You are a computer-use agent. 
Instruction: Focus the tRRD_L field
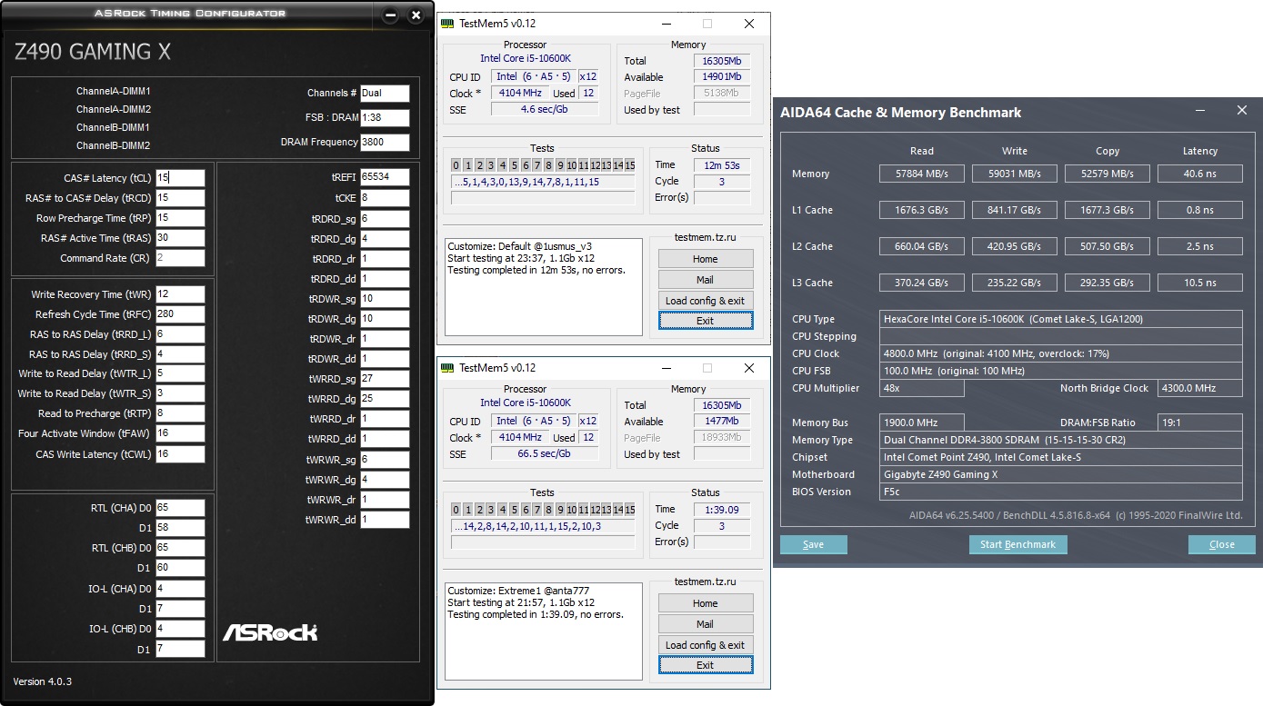tap(180, 334)
